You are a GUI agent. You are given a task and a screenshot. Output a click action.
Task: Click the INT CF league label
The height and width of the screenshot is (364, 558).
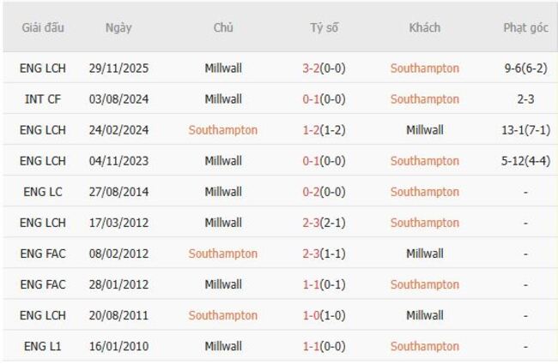[x=42, y=99]
